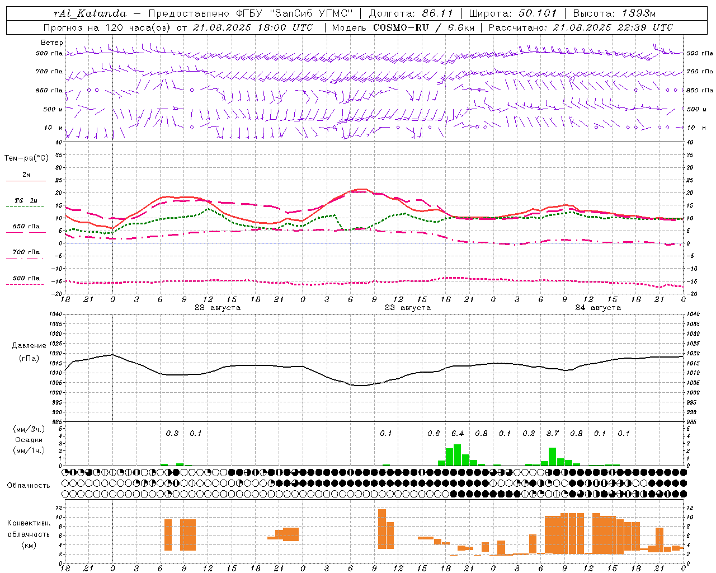Click the 3.7 precipitation value
This screenshot has width=716, height=573.
point(553,433)
